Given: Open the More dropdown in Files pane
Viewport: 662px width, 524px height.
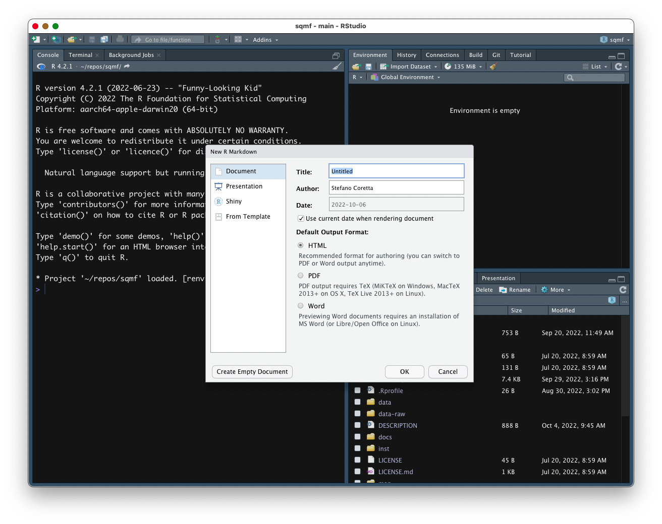Looking at the screenshot, I should [x=556, y=290].
